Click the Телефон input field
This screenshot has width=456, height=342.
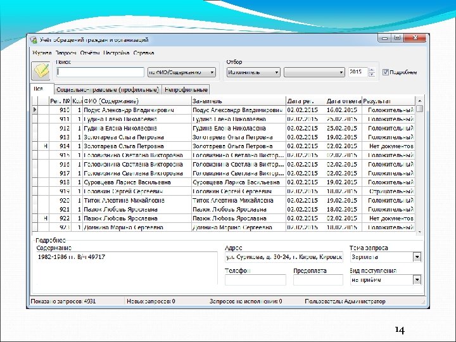pos(255,280)
